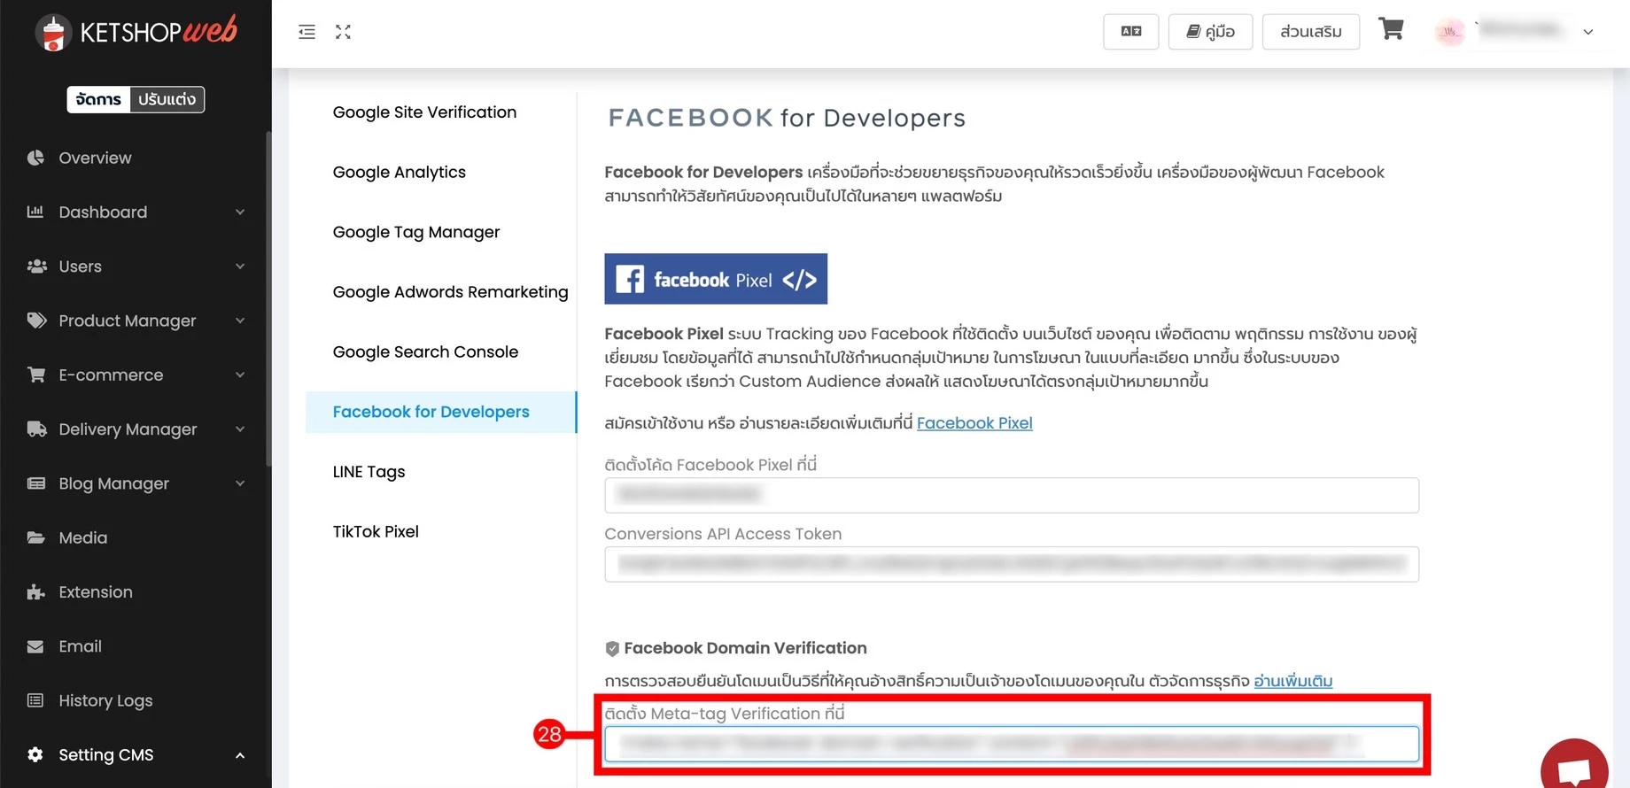Viewport: 1630px width, 788px height.
Task: Click the Email envelope icon
Action: coord(35,646)
